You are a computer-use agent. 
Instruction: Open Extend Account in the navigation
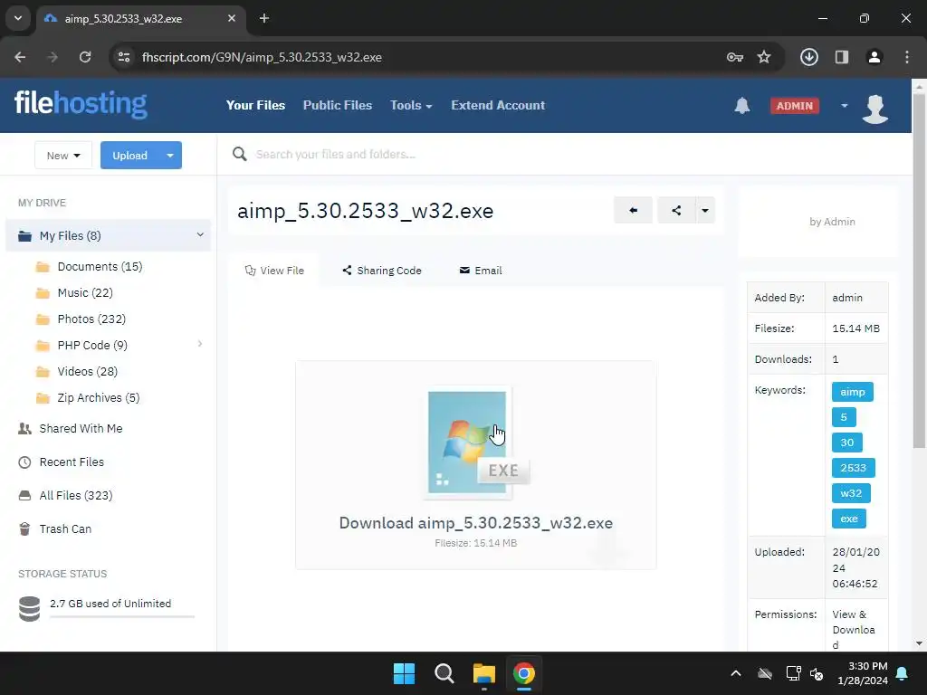pyautogui.click(x=498, y=105)
